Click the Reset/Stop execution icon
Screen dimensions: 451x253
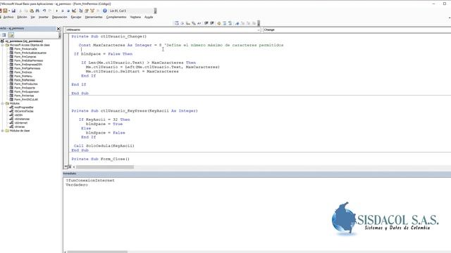tap(68, 11)
